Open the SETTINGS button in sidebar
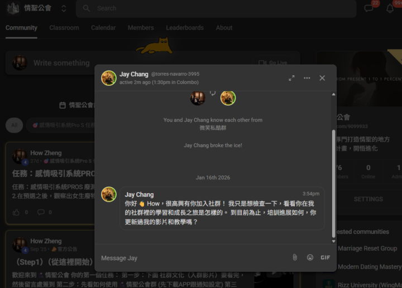402x288 pixels. (368, 199)
